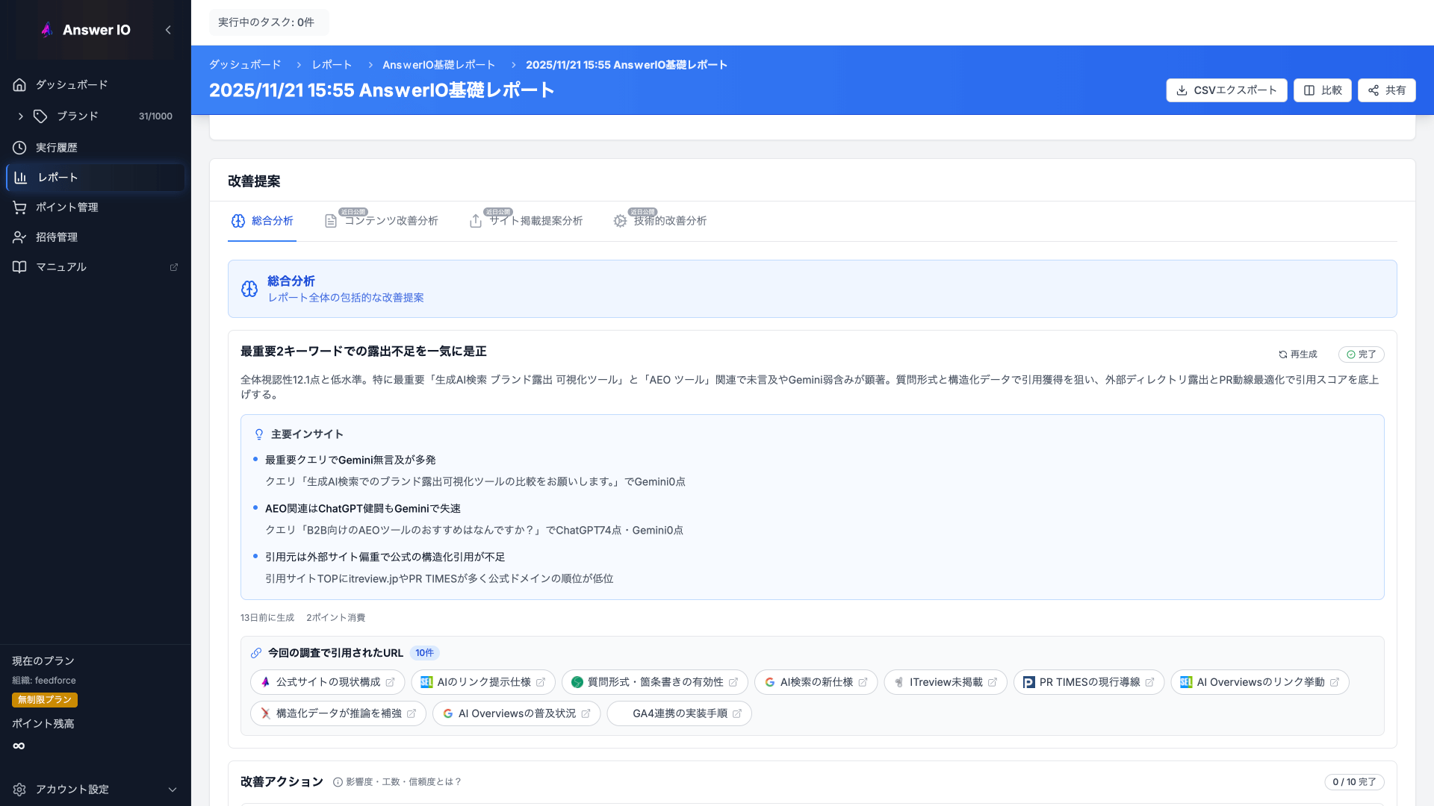Click the 再生成 regenerate button
The width and height of the screenshot is (1434, 806).
point(1298,354)
